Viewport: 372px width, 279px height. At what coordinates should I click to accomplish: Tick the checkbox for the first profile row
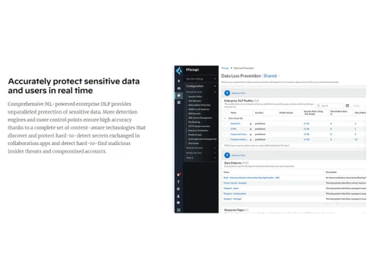coord(225,124)
